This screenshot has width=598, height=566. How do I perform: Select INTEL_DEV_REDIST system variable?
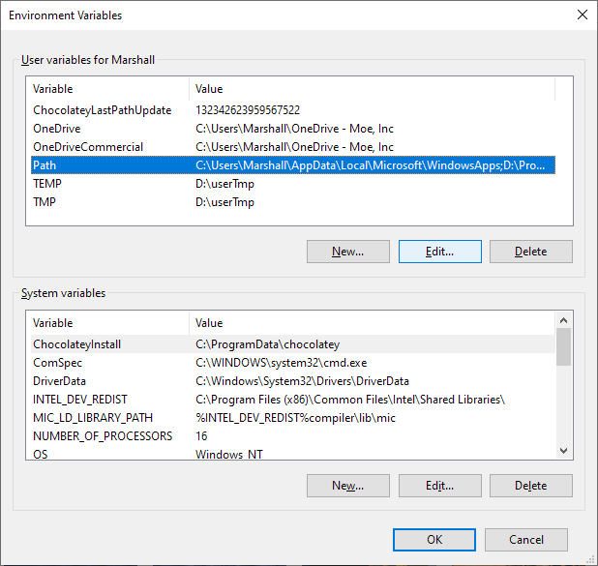pyautogui.click(x=79, y=400)
